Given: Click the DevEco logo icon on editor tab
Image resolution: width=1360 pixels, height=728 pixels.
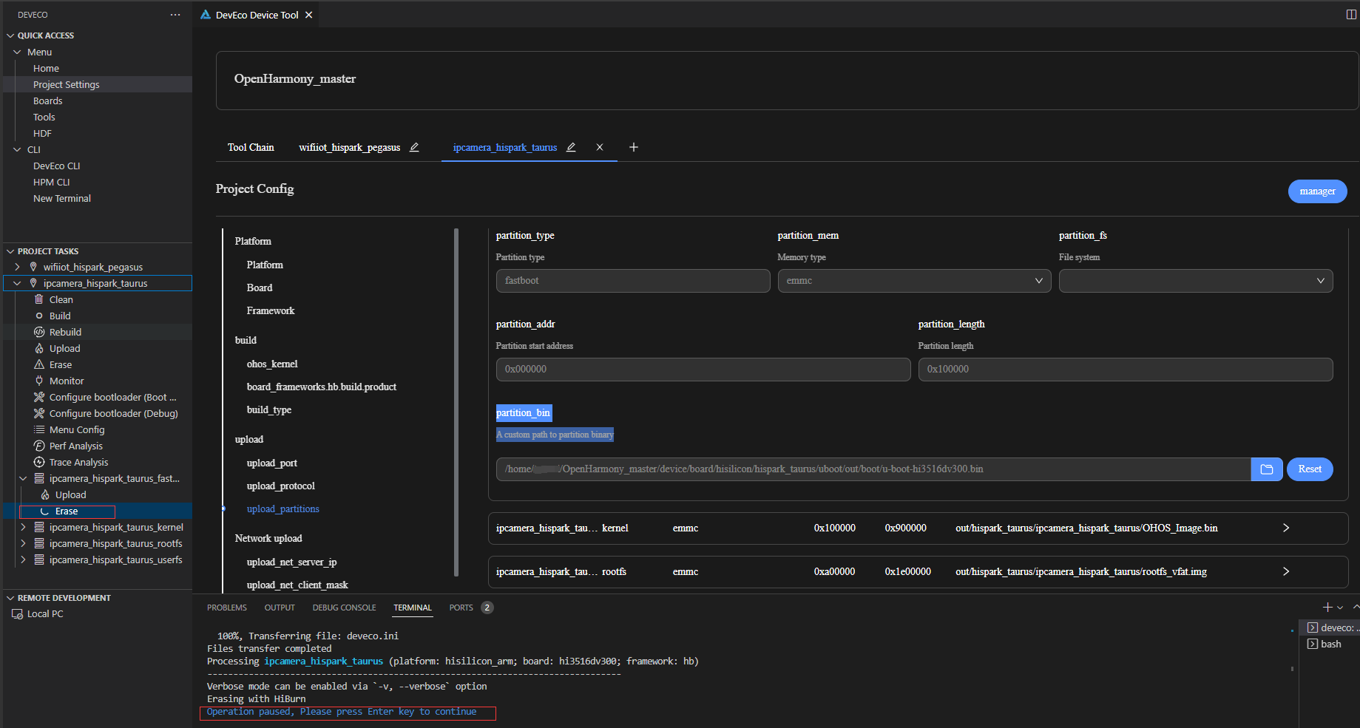Looking at the screenshot, I should tap(206, 15).
